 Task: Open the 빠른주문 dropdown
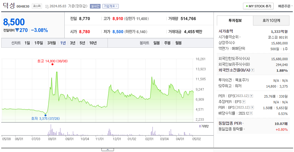[x=285, y=6]
